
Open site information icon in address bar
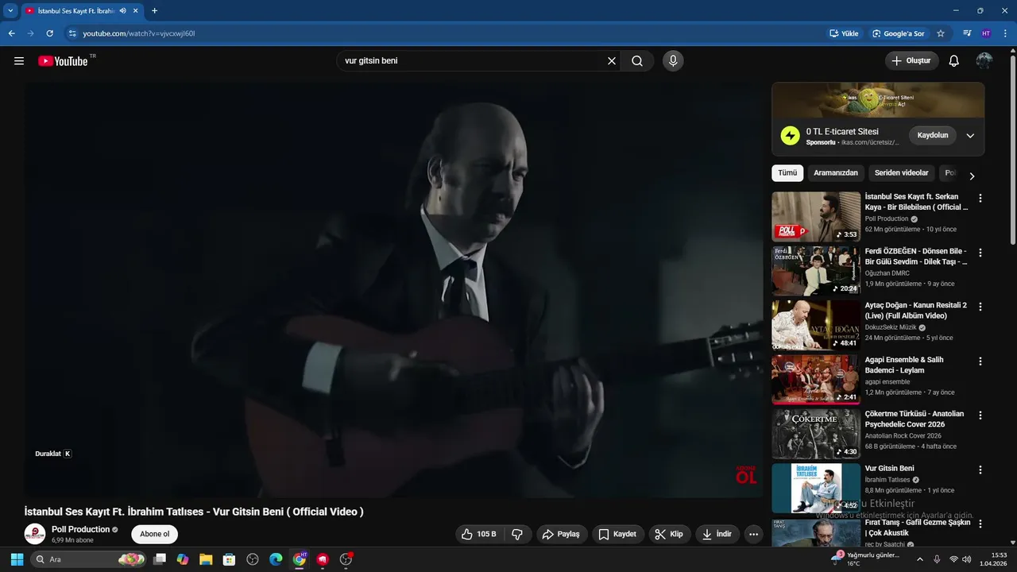72,33
